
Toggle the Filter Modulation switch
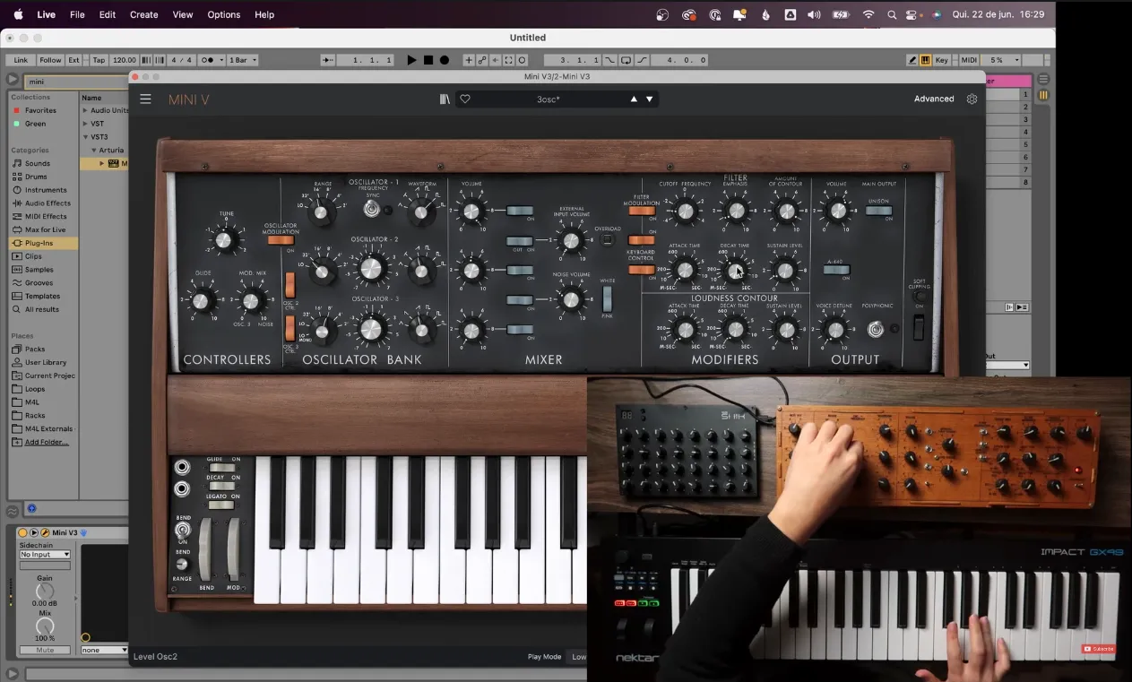tap(642, 212)
